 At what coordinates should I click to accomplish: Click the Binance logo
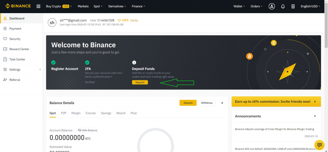click(x=18, y=6)
